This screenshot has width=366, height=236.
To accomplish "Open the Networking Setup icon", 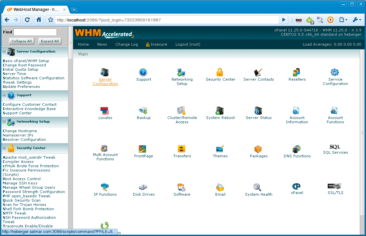I will coord(182,73).
